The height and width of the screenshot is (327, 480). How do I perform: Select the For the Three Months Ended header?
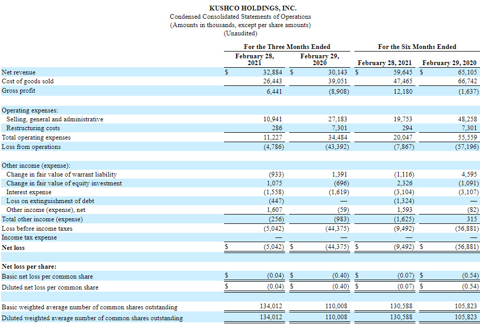click(287, 47)
